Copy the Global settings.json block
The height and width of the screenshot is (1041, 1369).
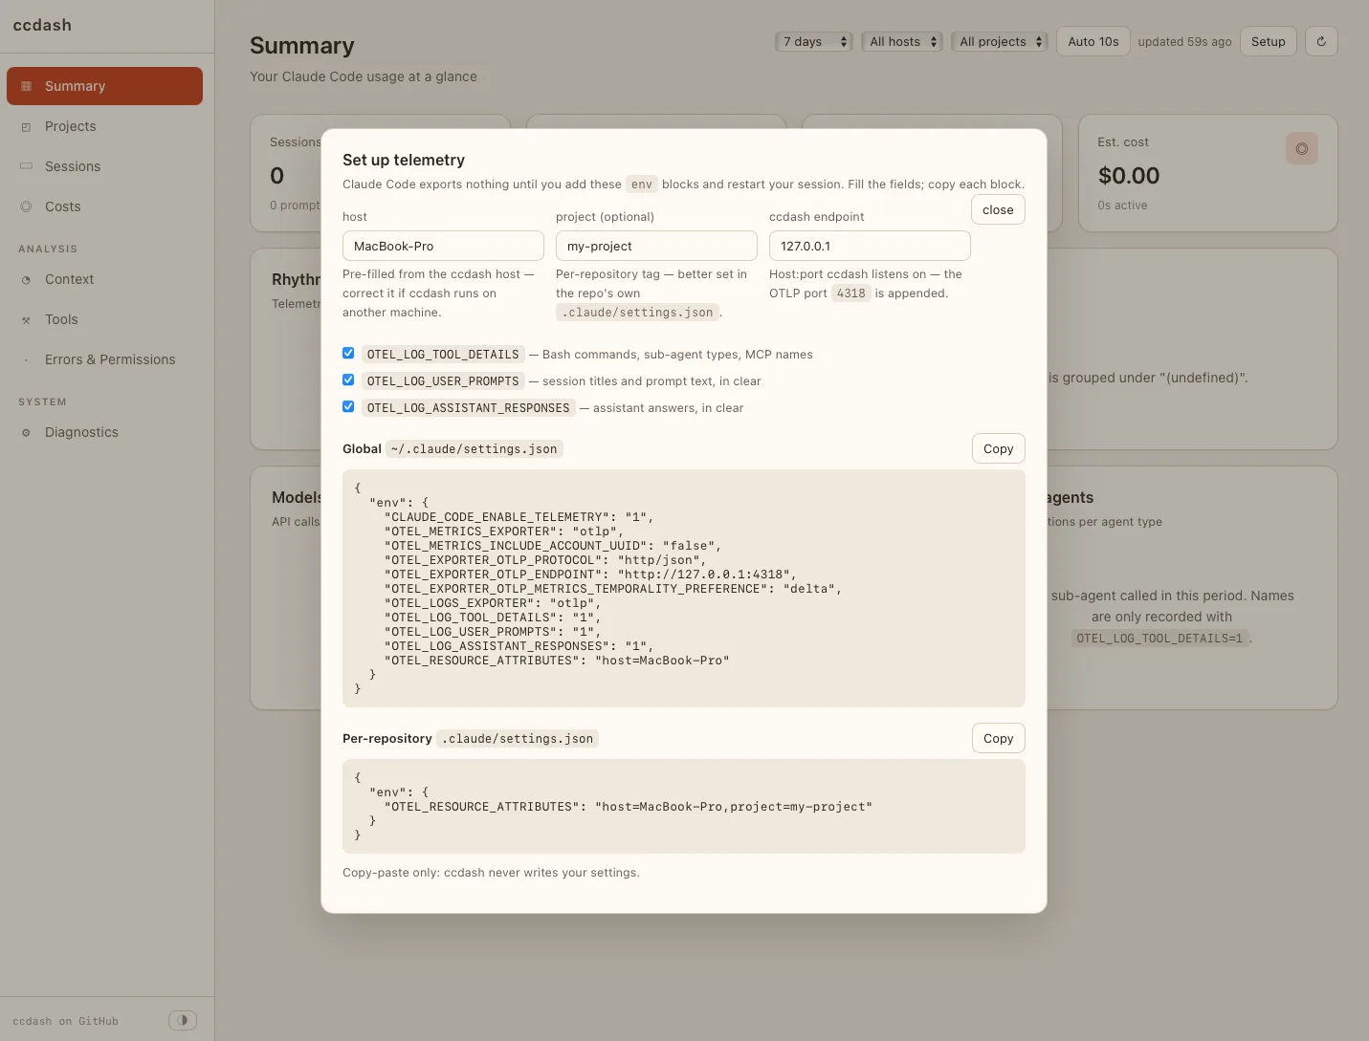point(998,448)
